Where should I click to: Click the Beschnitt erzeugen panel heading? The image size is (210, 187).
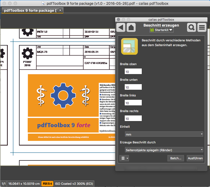pyautogui.click(x=161, y=25)
